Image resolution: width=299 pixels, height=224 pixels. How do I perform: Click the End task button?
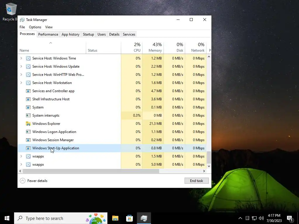(197, 181)
